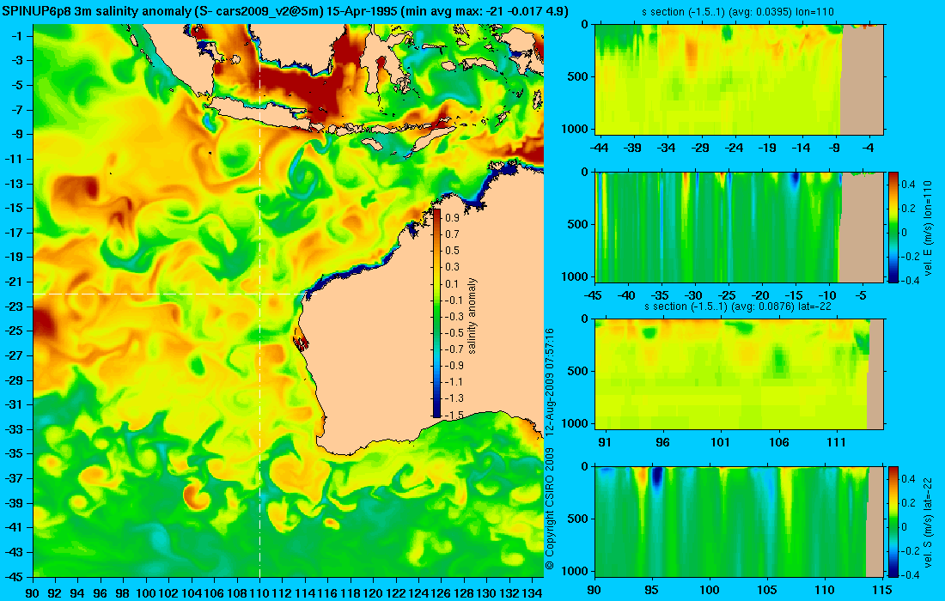Image resolution: width=945 pixels, height=601 pixels.
Task: Click the '-33' latitude label on main map
Action: click(13, 429)
